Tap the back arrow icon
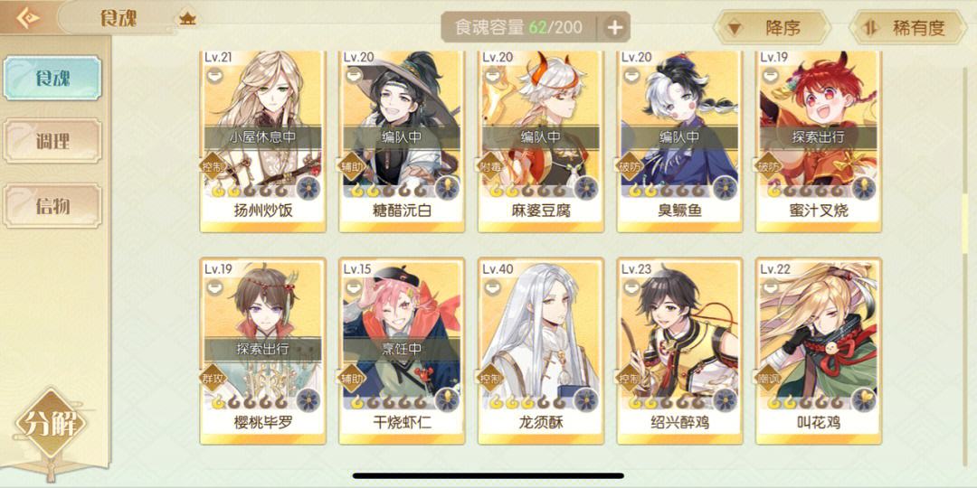977x488 pixels. 27,18
